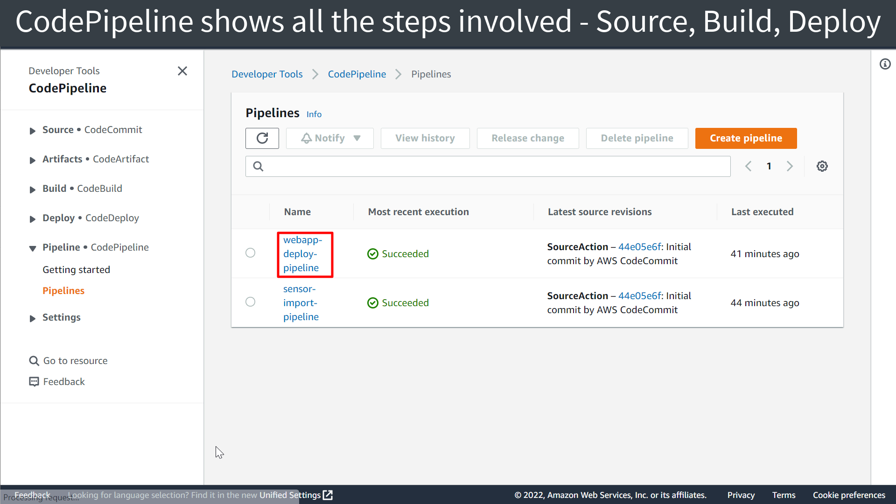The image size is (896, 504).
Task: Open Unified Settings via external link icon
Action: coord(328,495)
